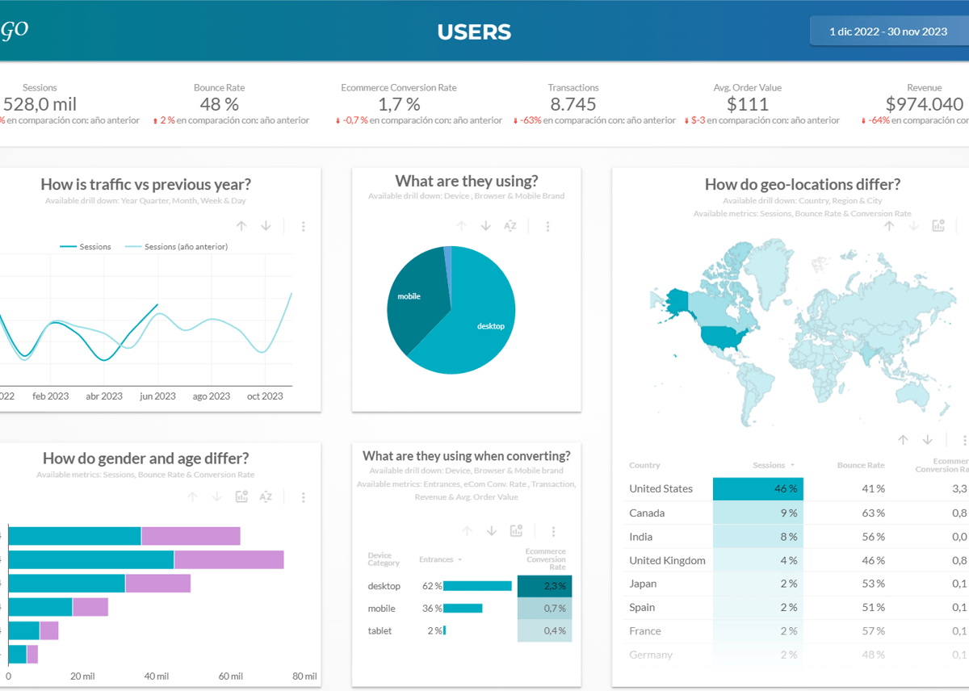The width and height of the screenshot is (969, 691).
Task: Sort the device pie chart with AZ icon
Action: 510,226
